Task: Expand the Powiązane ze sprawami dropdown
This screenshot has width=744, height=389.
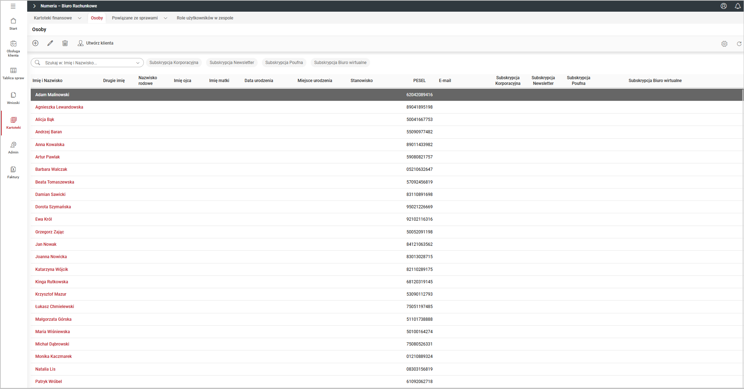Action: (165, 18)
